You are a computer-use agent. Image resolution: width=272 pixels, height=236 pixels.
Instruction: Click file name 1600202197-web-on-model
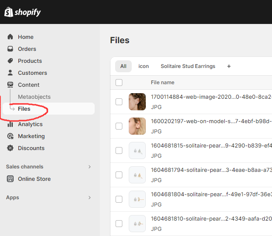point(211,121)
